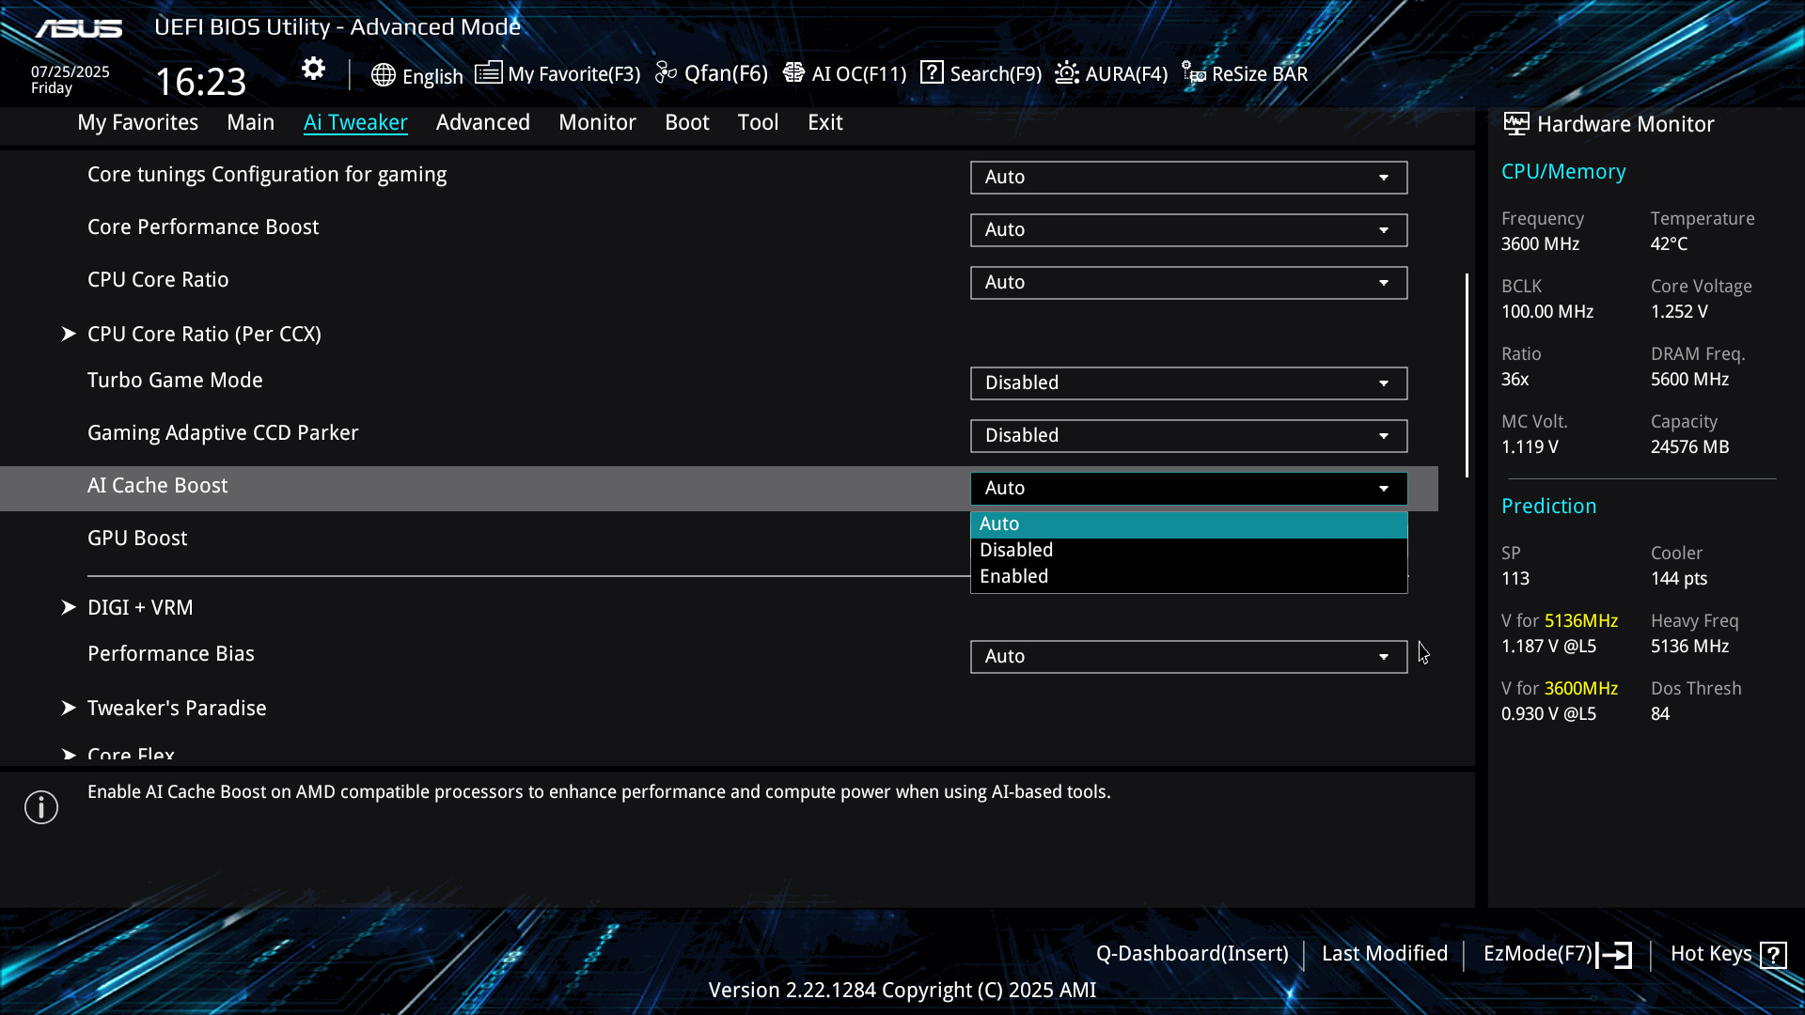Open the Exit tab

click(x=824, y=122)
